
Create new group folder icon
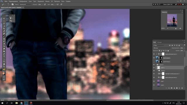177,88
